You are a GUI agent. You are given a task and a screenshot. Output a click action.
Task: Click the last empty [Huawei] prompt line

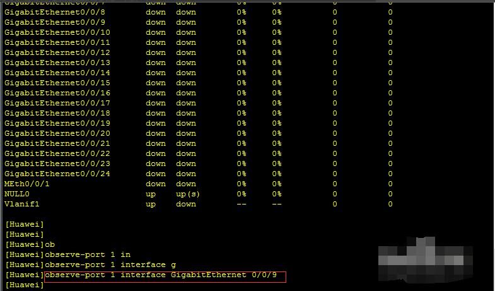click(x=25, y=285)
